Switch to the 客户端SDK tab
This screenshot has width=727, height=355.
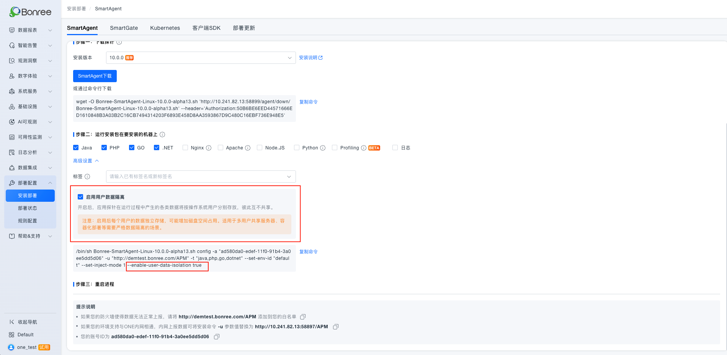(x=206, y=28)
